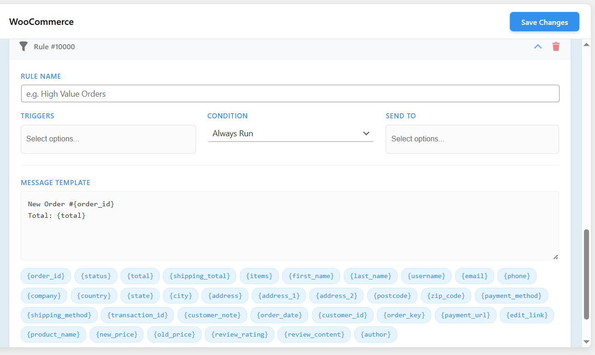The image size is (595, 355).
Task: Insert the {shipping_total} placeholder tag
Action: (x=199, y=276)
